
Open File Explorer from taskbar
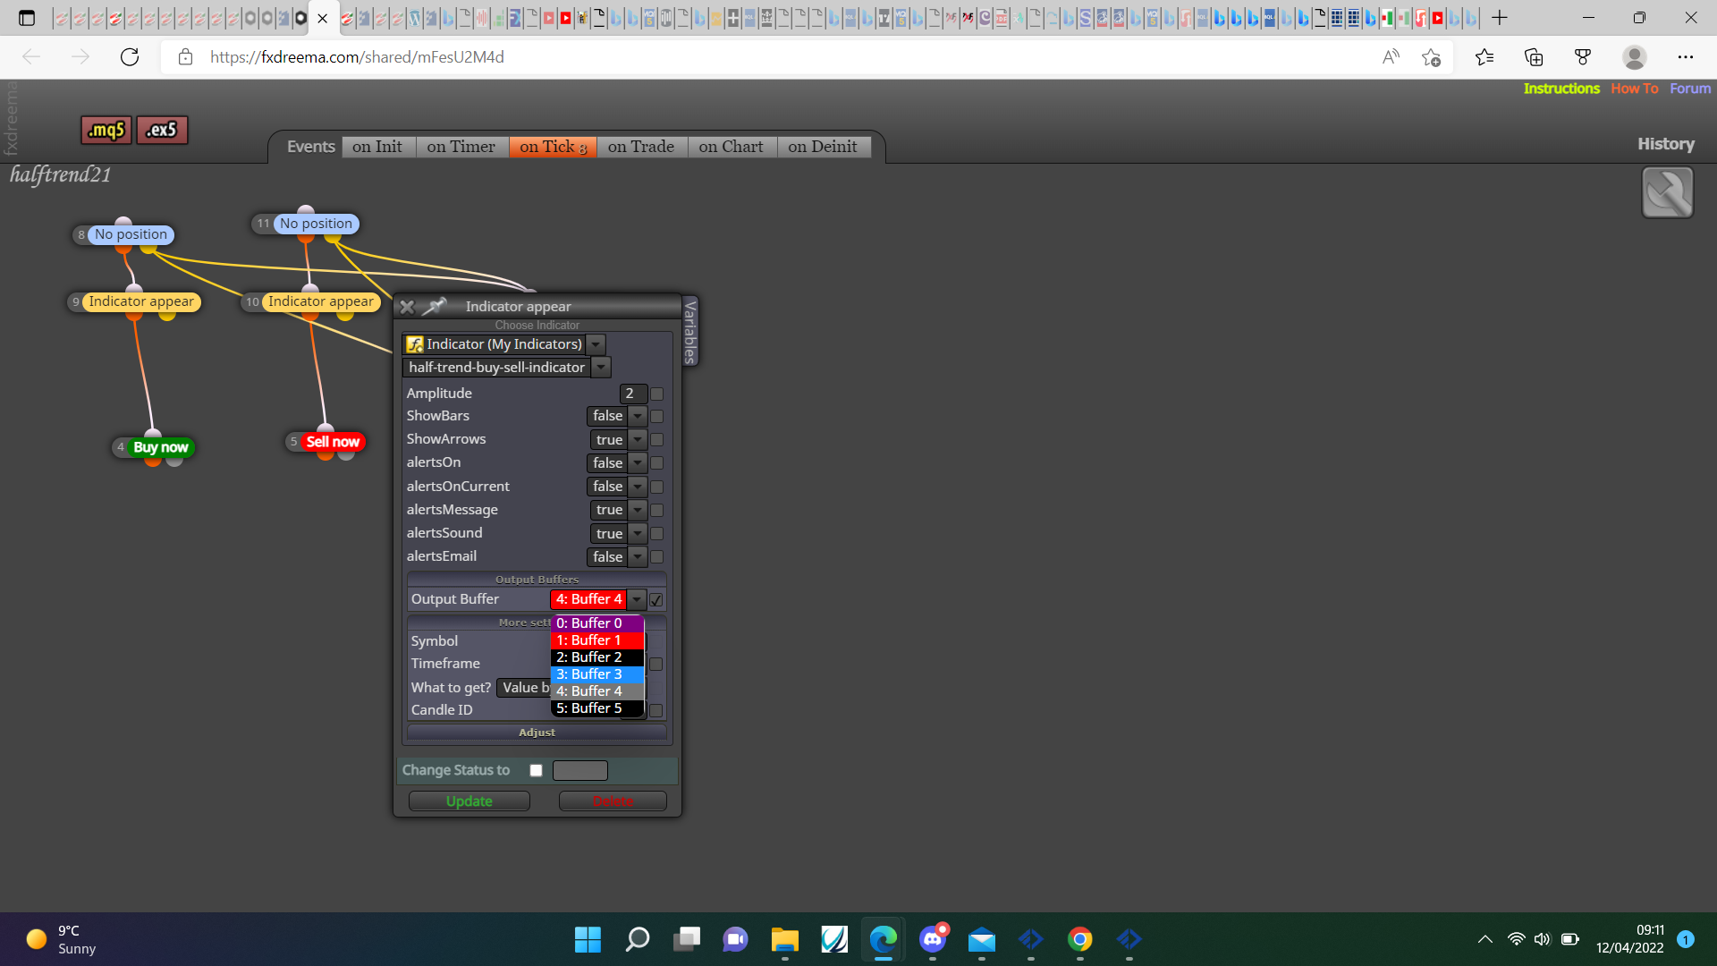pos(784,939)
